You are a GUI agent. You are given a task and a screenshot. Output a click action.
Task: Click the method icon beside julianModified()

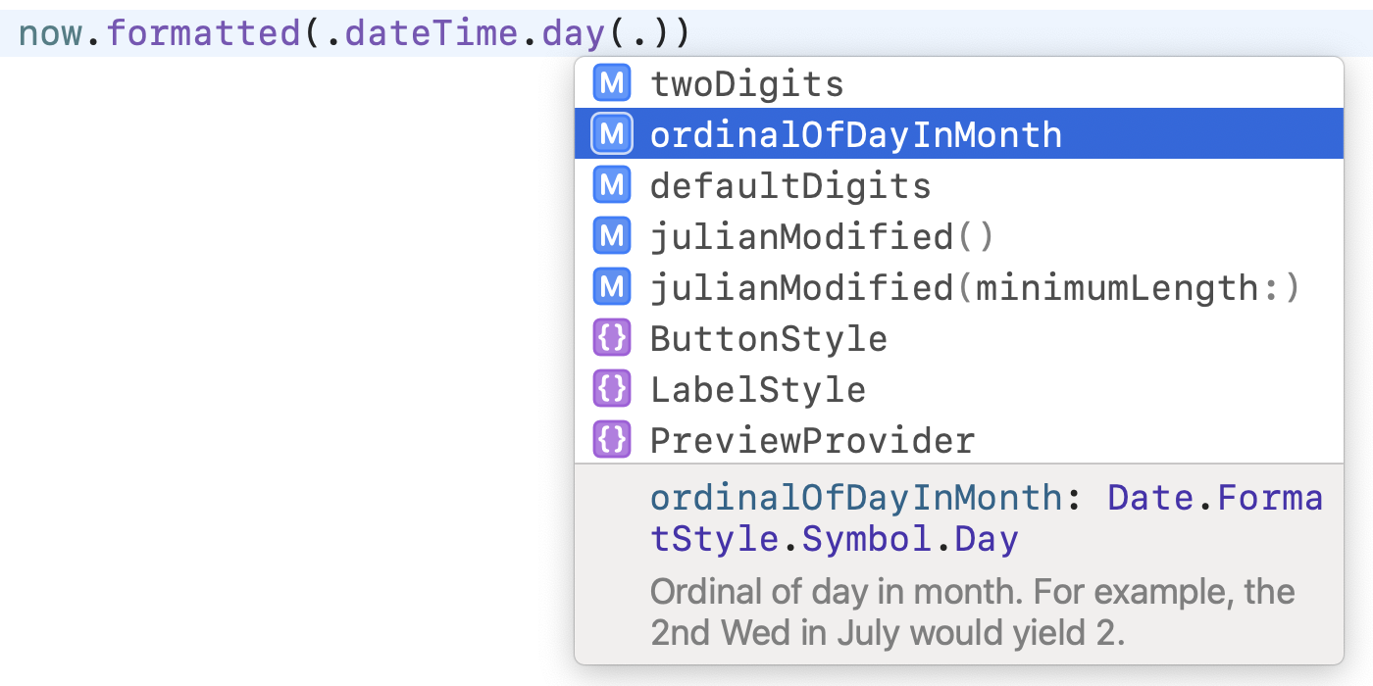click(x=611, y=236)
